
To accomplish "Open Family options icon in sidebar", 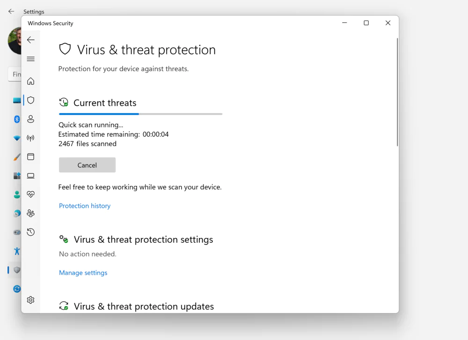I will (31, 213).
